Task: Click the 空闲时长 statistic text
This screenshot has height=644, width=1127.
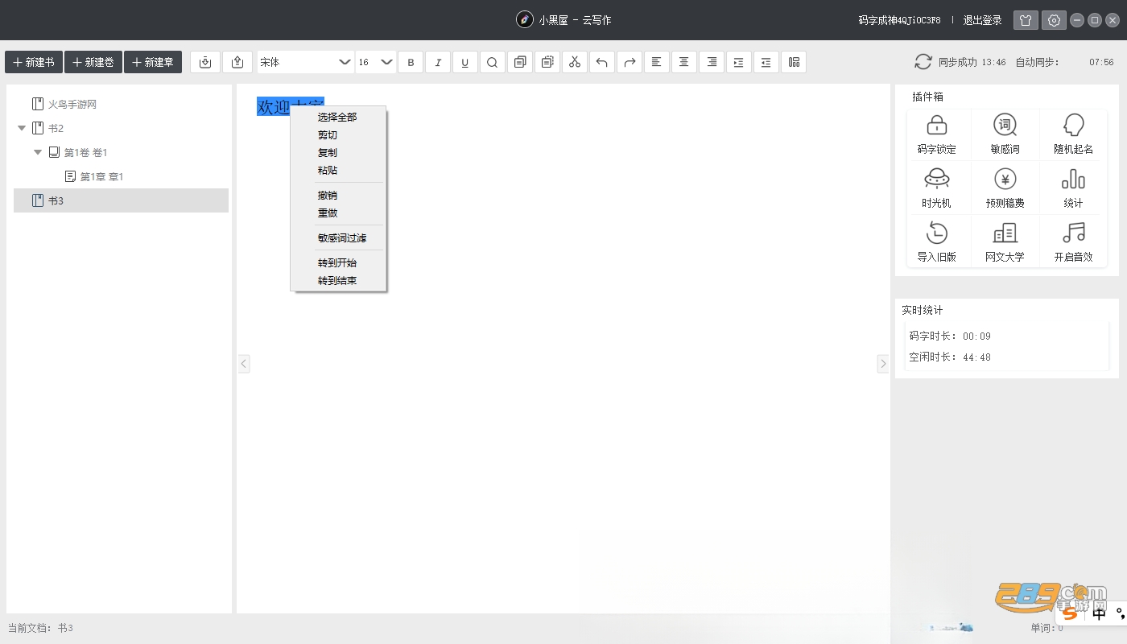Action: click(x=950, y=357)
